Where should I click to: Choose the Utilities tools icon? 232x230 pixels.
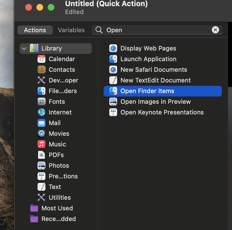point(41,197)
